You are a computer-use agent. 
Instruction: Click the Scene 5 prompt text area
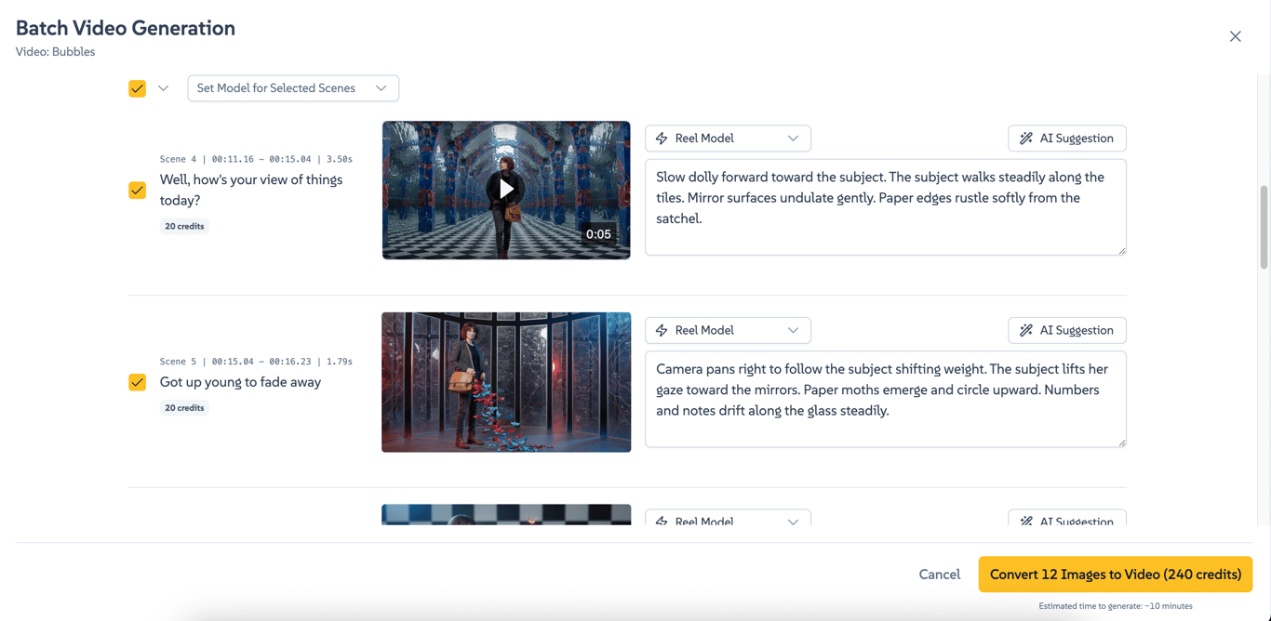[x=886, y=399]
